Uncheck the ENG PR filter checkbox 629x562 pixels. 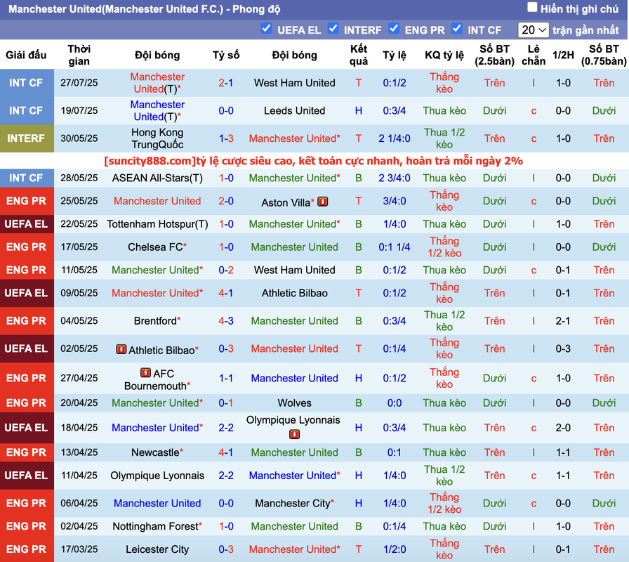pyautogui.click(x=394, y=29)
